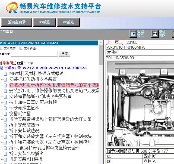
Task: Click document icon beside 安装梅赛德斯-奔驰快速夹紧装置
Action: tap(5, 97)
